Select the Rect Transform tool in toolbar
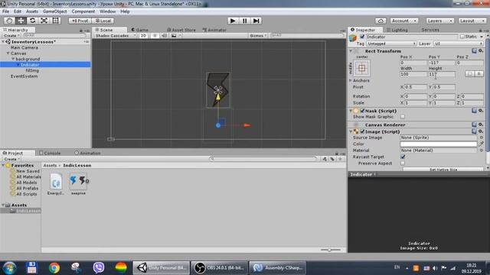Screen dimensions: 490x275 (56, 21)
